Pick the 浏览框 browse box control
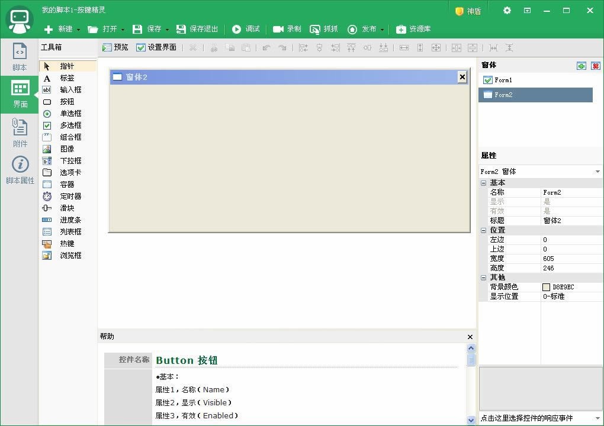The width and height of the screenshot is (604, 426). click(68, 256)
